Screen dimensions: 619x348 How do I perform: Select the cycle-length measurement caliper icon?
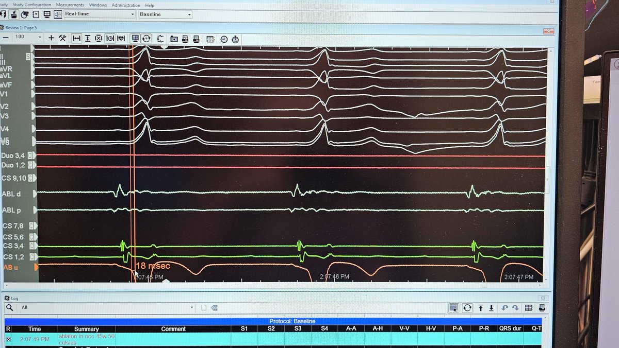pos(110,38)
